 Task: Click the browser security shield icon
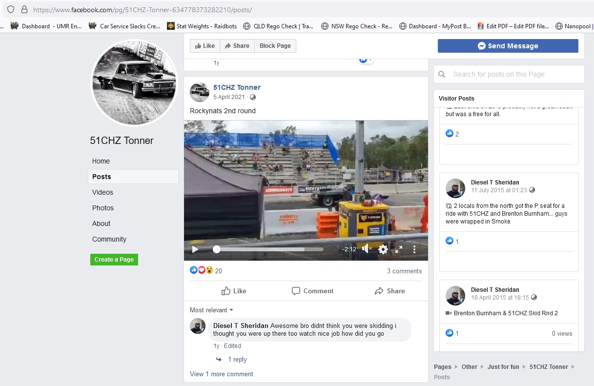point(11,9)
